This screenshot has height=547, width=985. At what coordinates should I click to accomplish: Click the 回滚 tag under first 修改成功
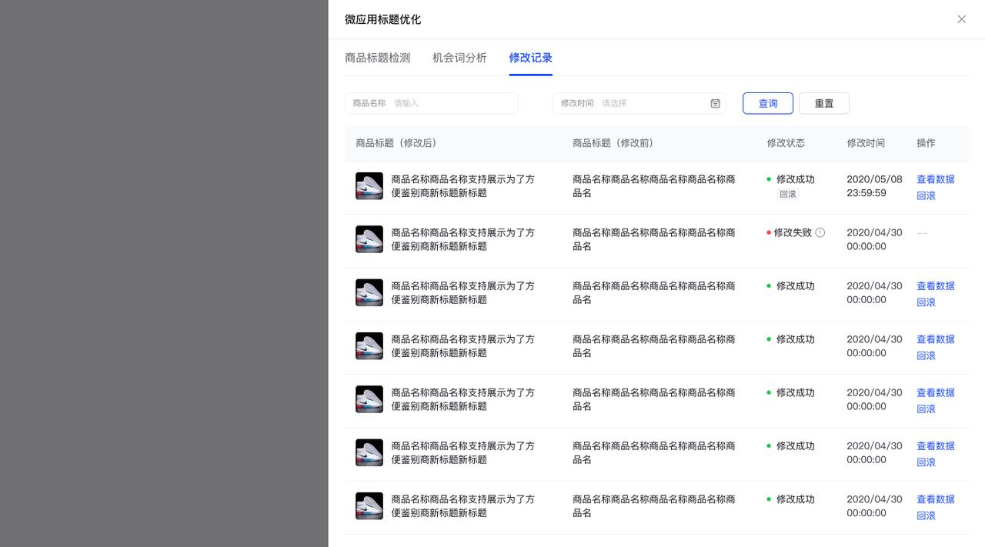tap(788, 195)
